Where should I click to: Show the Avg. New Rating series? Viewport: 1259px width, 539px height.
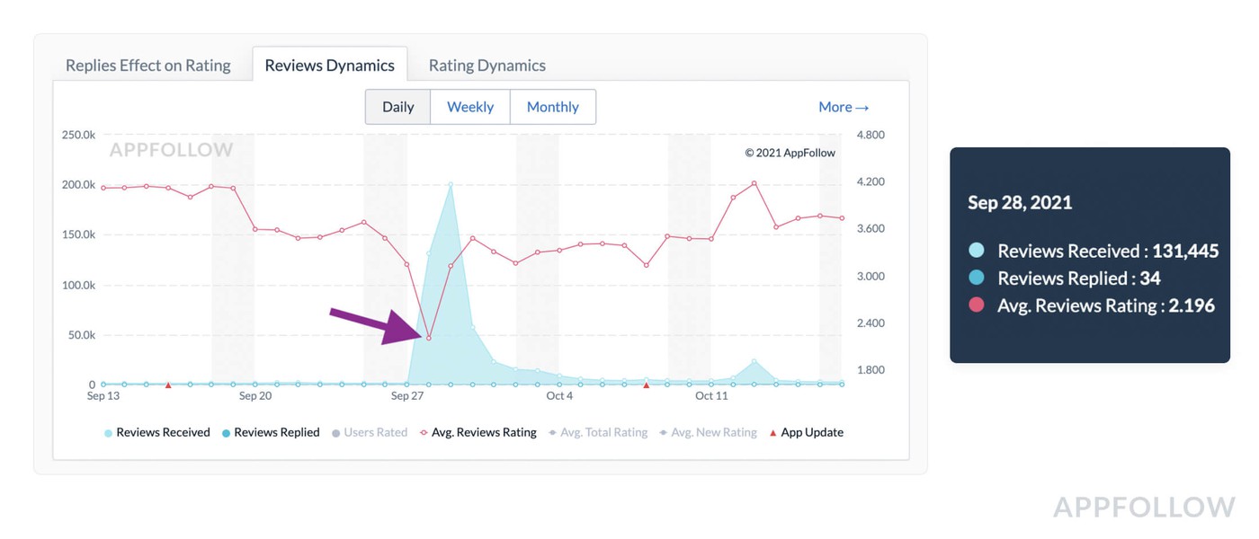pos(709,433)
